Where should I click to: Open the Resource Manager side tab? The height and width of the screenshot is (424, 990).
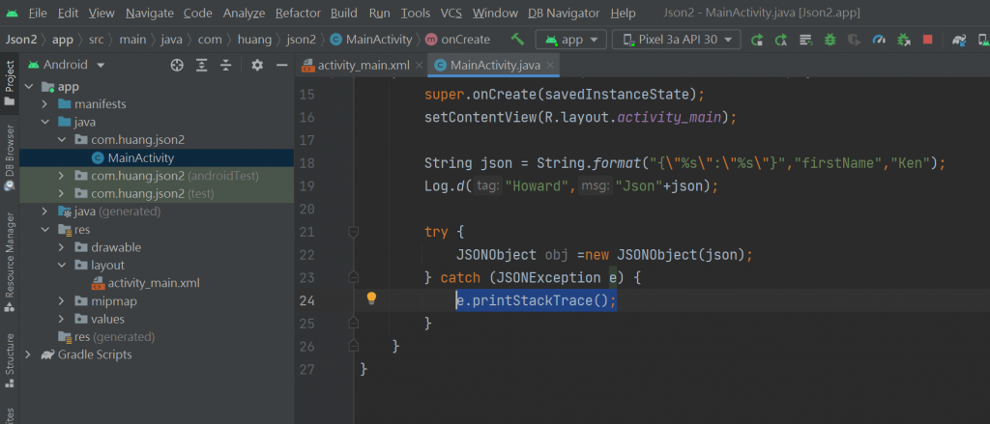pyautogui.click(x=10, y=262)
